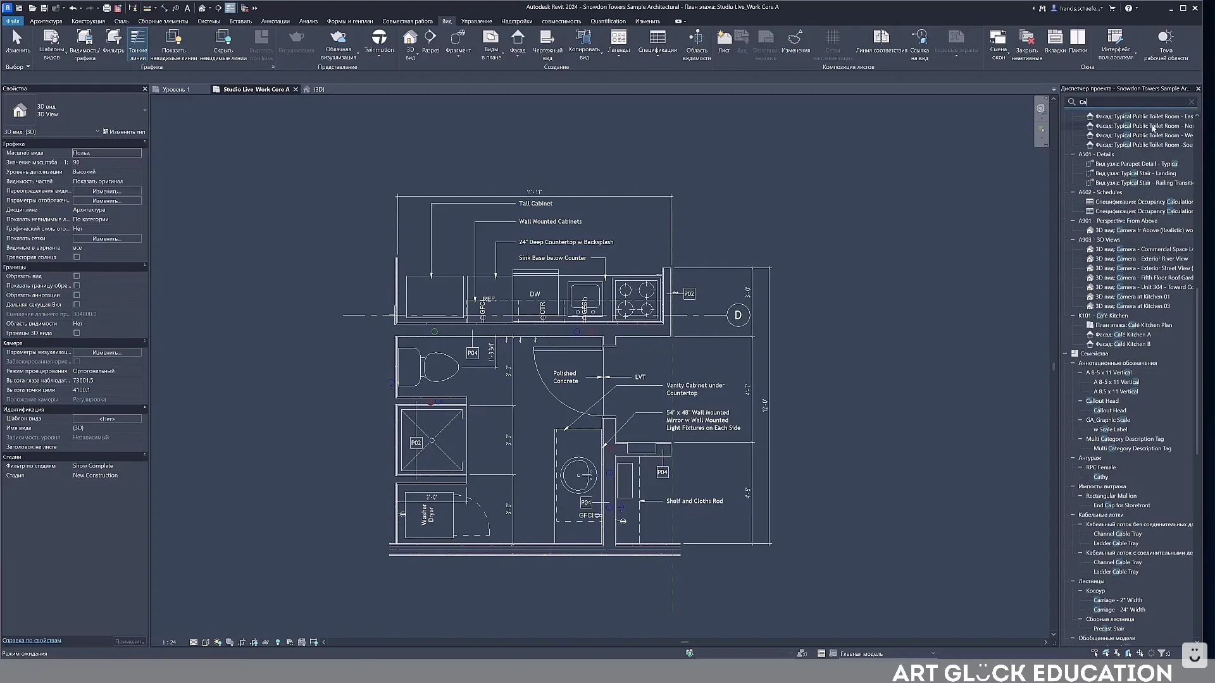Click Matchline (Линия соответствия)
1215x683 pixels.
(x=882, y=42)
